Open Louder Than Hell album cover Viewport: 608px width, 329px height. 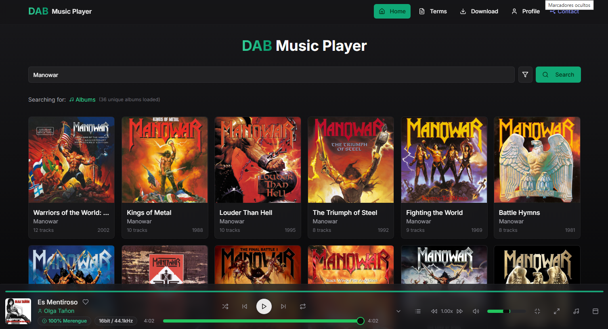pos(258,160)
